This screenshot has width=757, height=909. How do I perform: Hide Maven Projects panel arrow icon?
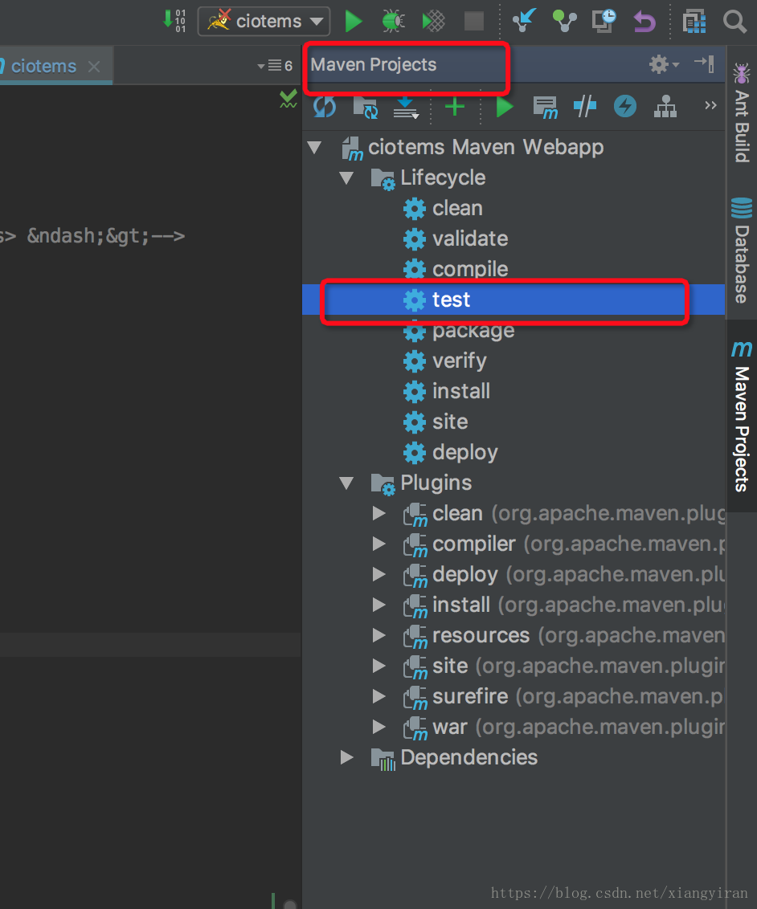tap(704, 63)
